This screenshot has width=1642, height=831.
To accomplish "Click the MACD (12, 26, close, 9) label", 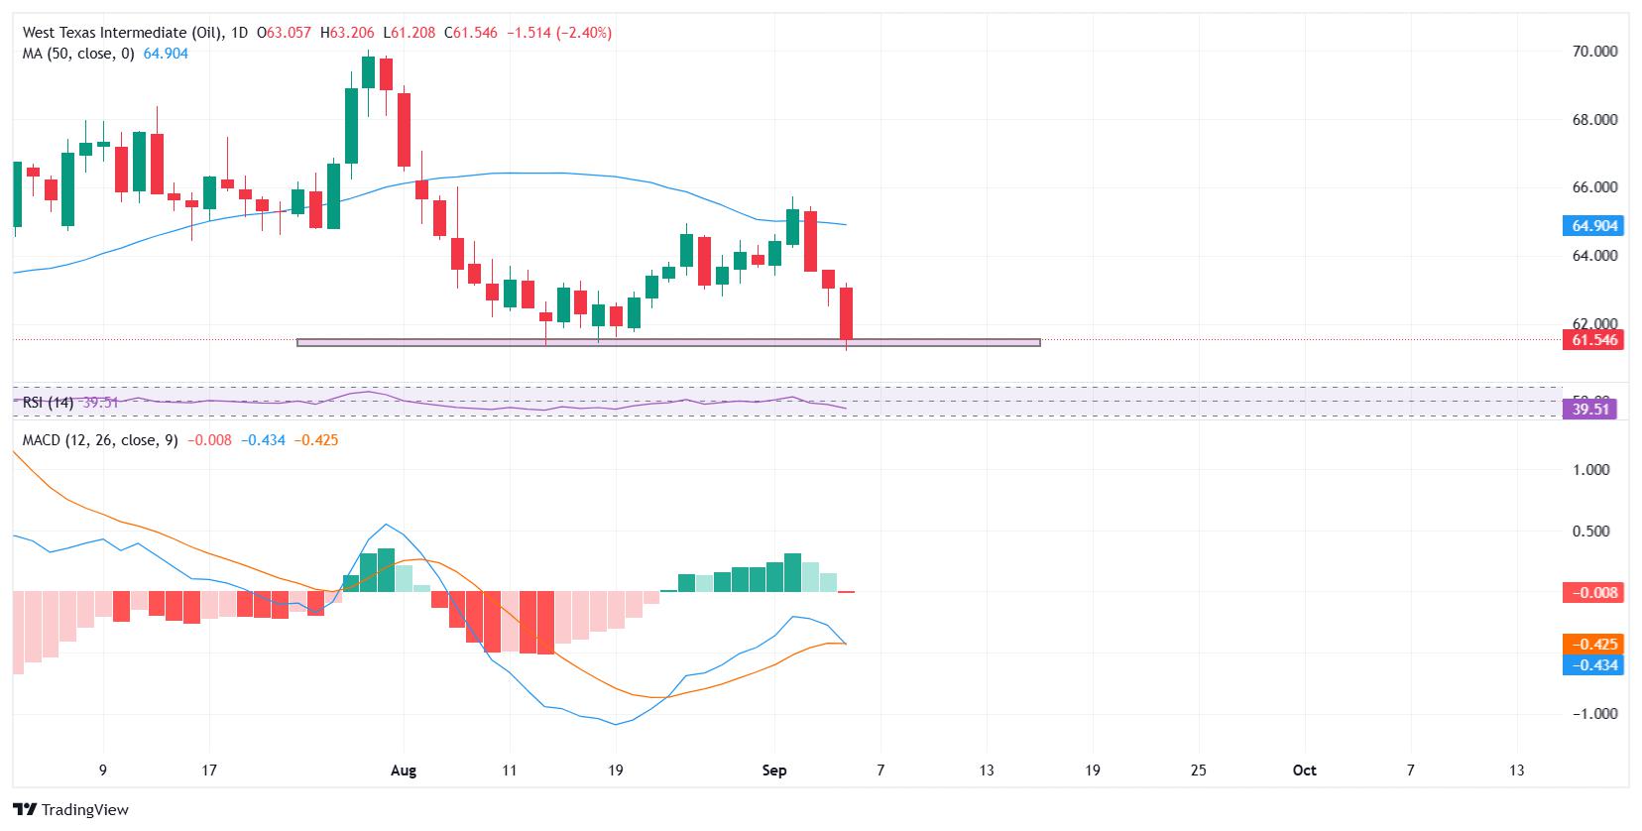I will click(x=100, y=439).
